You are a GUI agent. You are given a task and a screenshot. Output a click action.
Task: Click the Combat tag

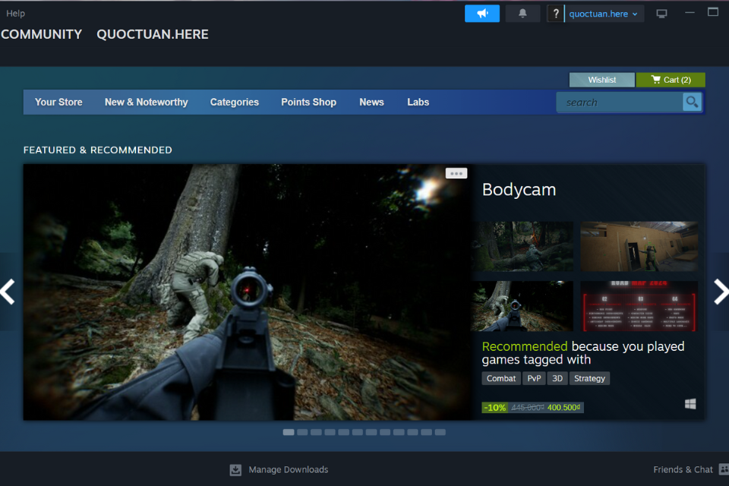pos(501,378)
